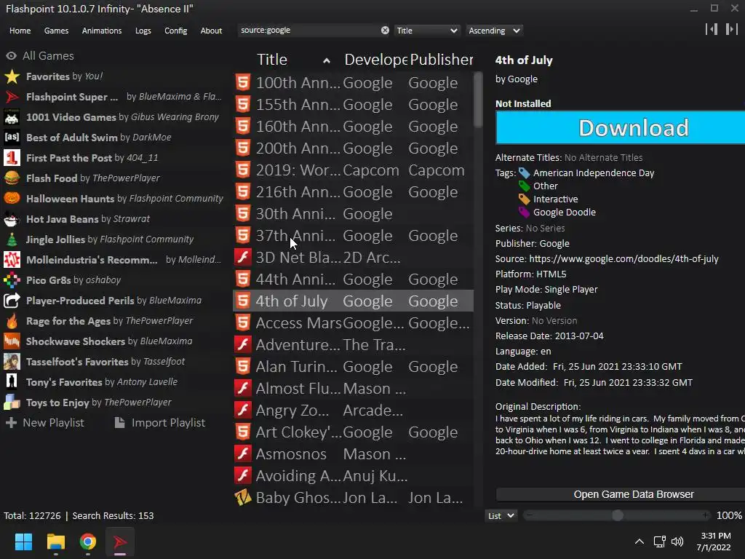Click the volume speaker tray icon
This screenshot has height=559, width=745.
[677, 542]
